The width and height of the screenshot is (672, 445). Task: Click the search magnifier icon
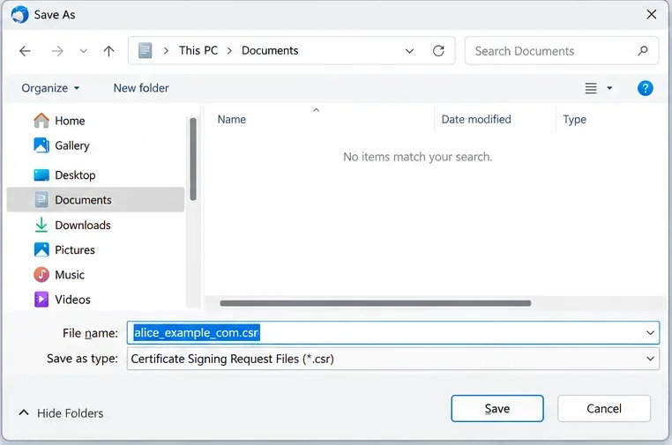click(x=642, y=51)
